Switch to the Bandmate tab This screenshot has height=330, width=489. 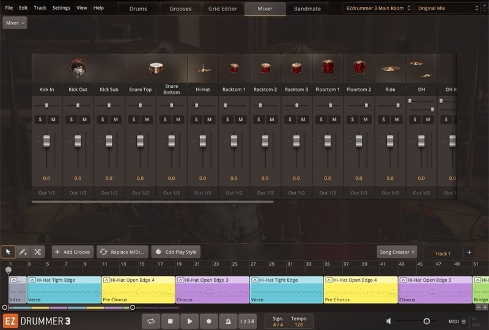[x=307, y=9]
